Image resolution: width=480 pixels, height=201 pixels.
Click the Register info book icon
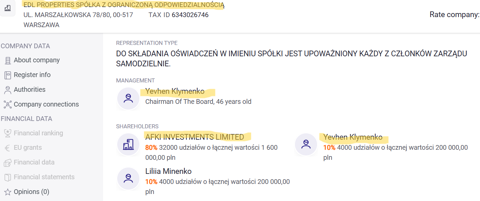pyautogui.click(x=7, y=75)
